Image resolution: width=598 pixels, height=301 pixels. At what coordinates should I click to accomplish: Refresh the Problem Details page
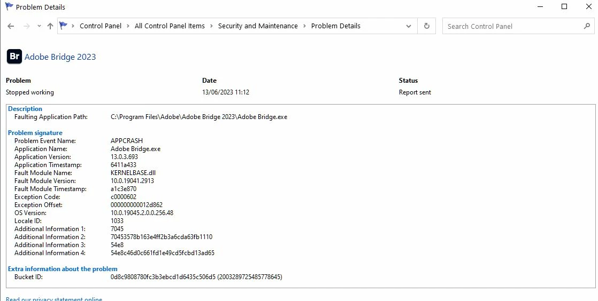pos(427,26)
